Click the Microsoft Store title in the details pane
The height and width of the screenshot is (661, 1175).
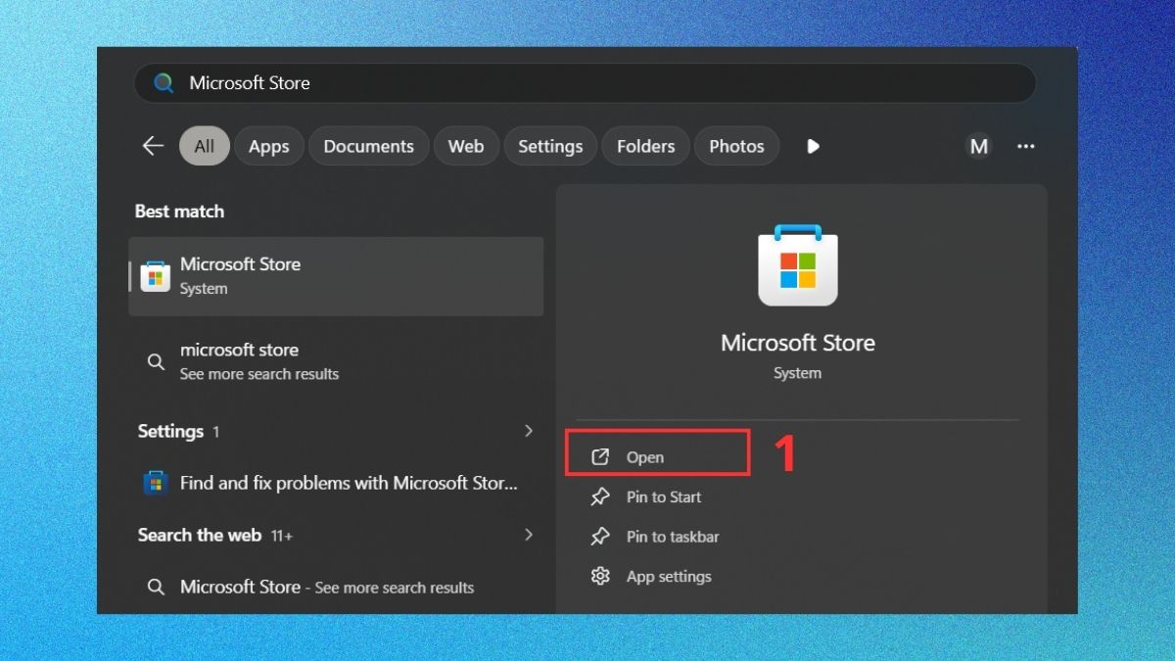pyautogui.click(x=798, y=343)
